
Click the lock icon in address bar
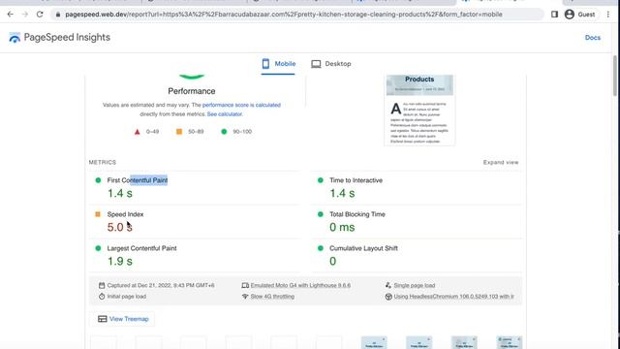click(58, 15)
